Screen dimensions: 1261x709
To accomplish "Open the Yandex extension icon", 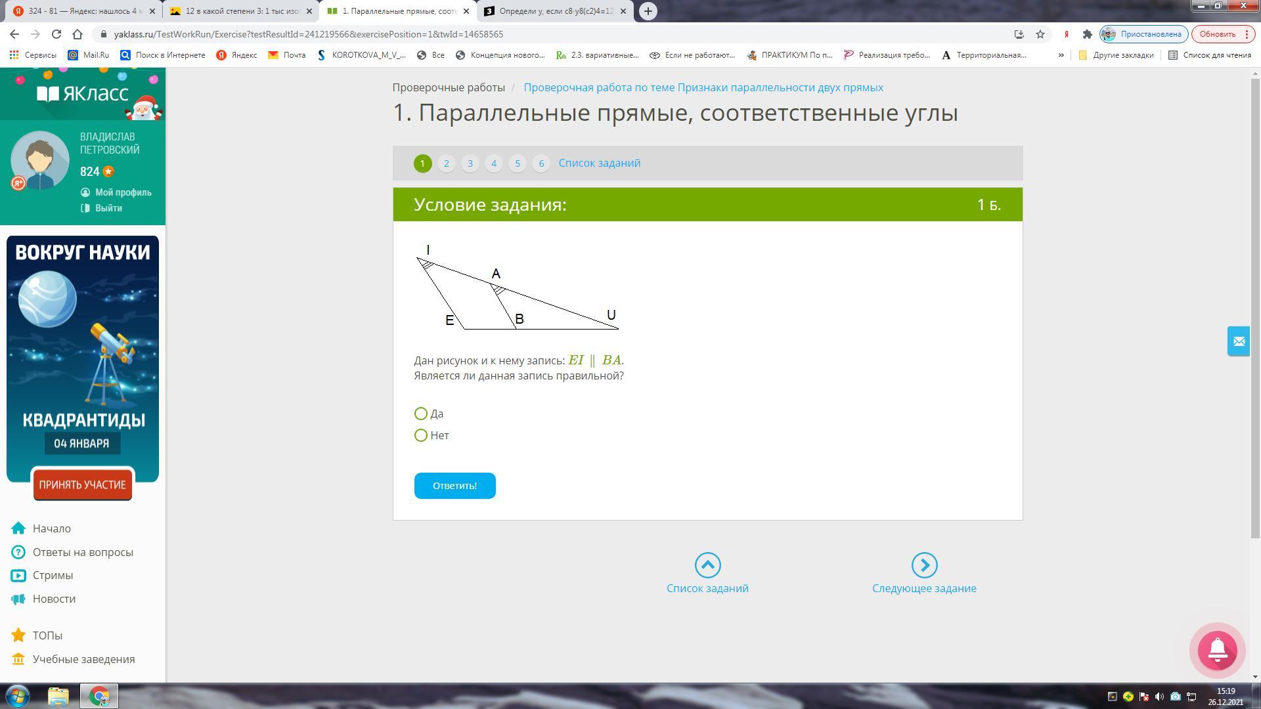I will pos(1067,34).
